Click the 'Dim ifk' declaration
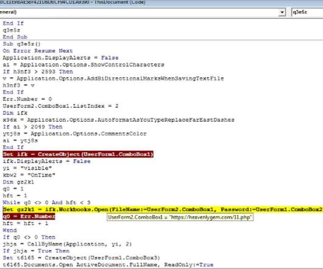Viewport: 323px width, 269px height. [x=15, y=113]
